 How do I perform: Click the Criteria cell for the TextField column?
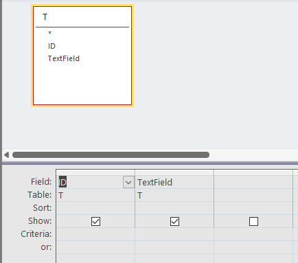(174, 234)
